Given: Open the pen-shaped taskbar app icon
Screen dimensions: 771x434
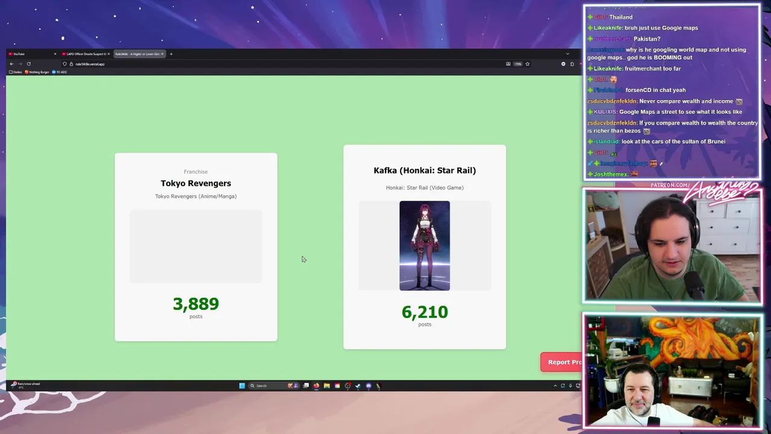Looking at the screenshot, I should [379, 386].
